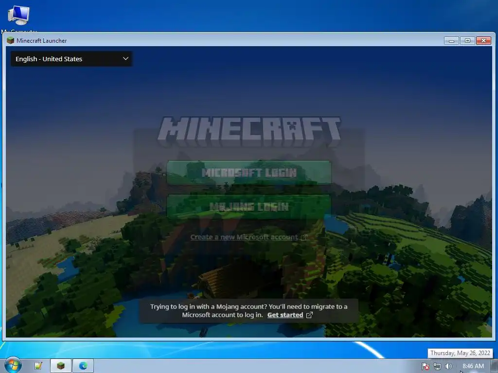Click the external-link icon beside Get started
This screenshot has height=373, width=498.
(x=309, y=315)
